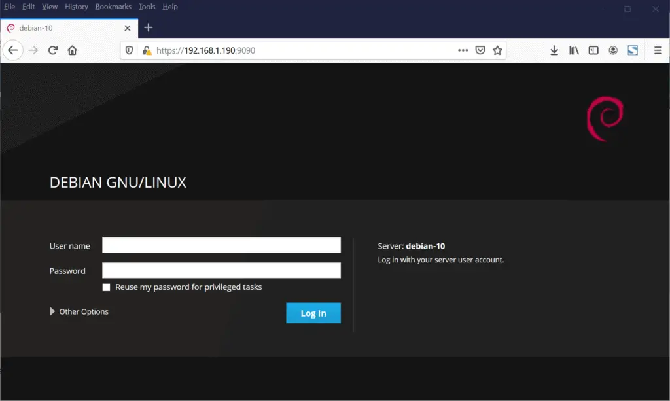This screenshot has width=670, height=401.
Task: Open the Firefox hamburger menu
Action: point(656,50)
